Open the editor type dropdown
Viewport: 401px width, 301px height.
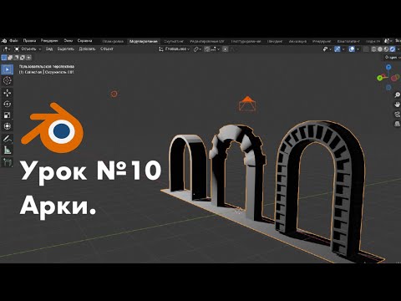pyautogui.click(x=6, y=49)
